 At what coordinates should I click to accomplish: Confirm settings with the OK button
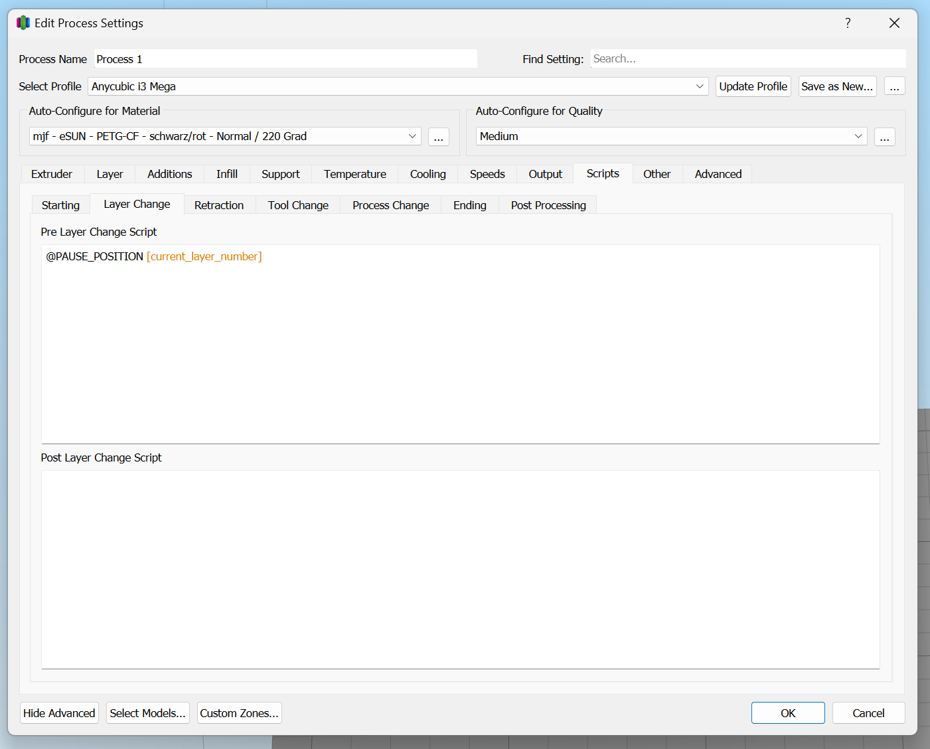click(x=788, y=713)
